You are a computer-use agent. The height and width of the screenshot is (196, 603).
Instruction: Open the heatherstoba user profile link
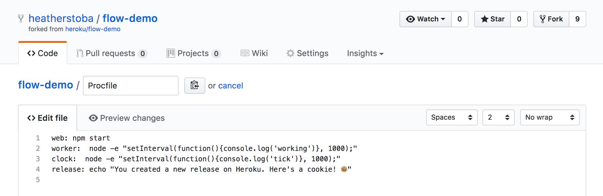point(61,18)
